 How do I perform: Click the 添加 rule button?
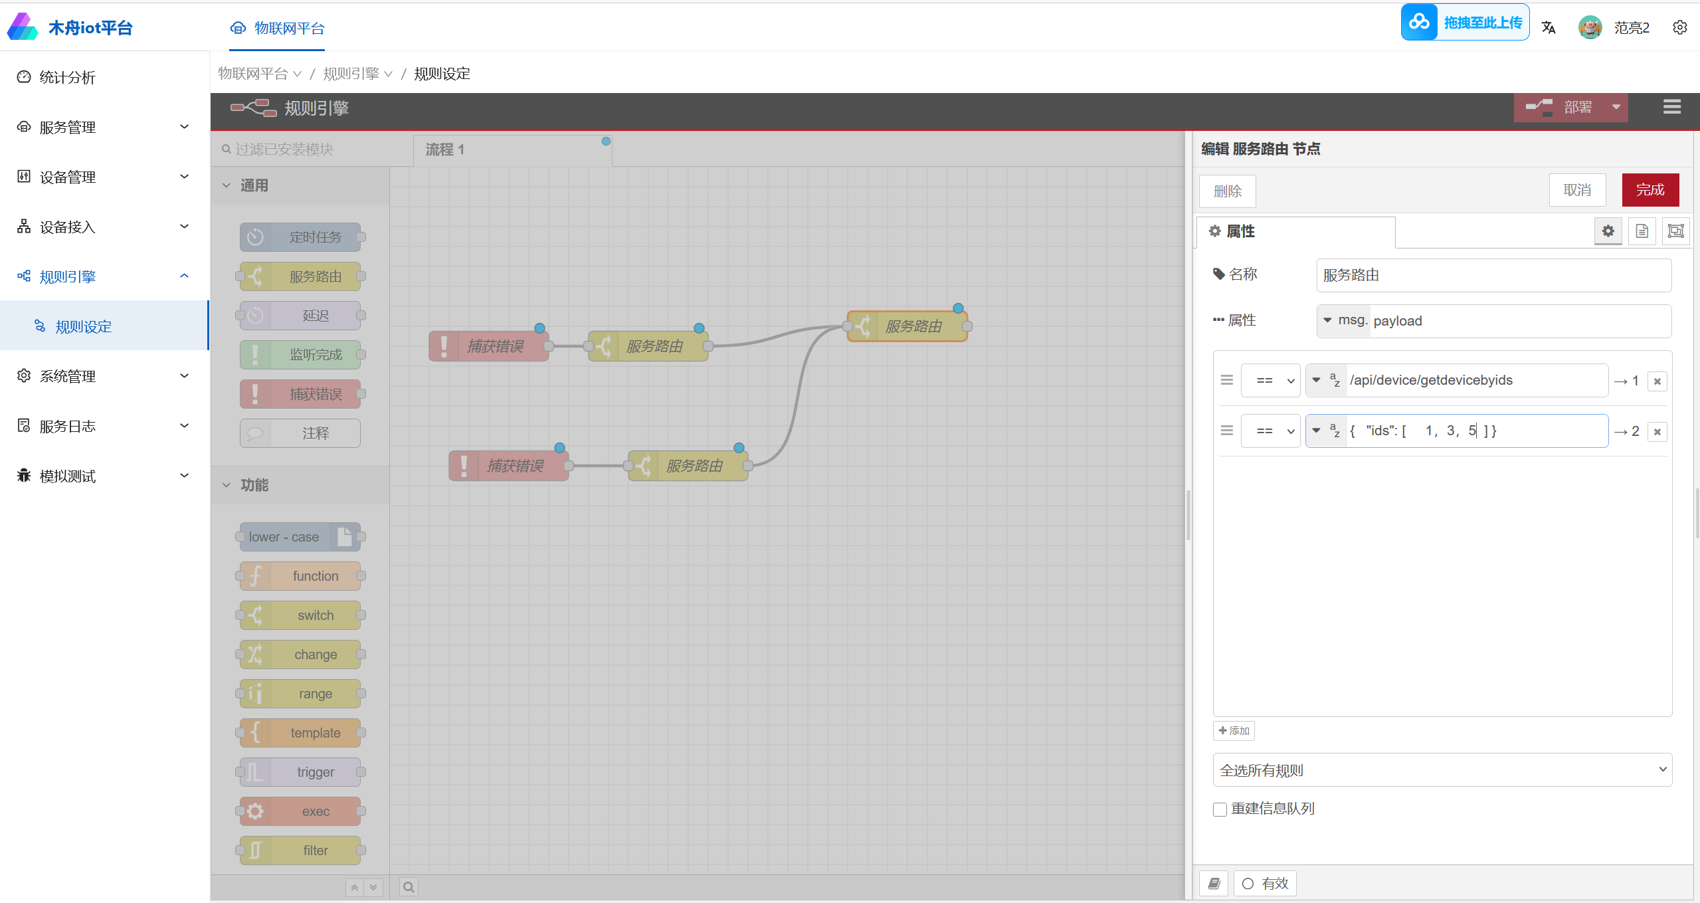coord(1234,730)
